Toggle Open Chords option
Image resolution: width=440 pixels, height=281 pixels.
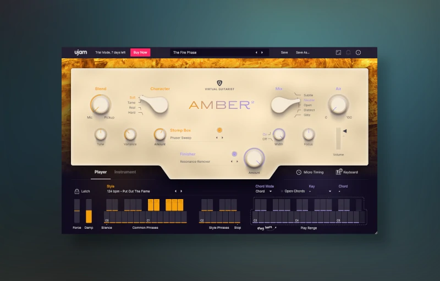pyautogui.click(x=293, y=191)
